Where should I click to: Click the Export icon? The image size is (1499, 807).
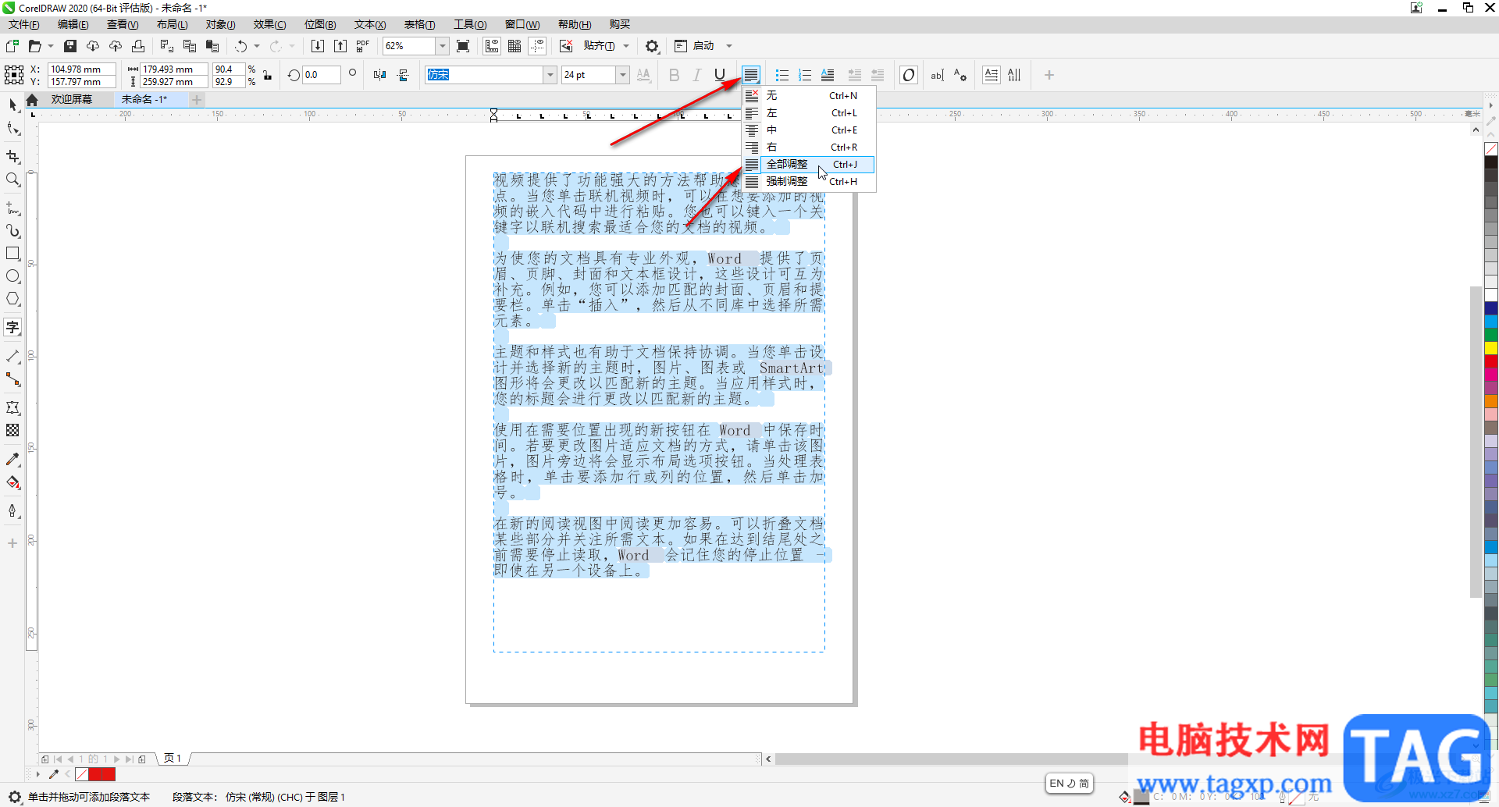(340, 46)
